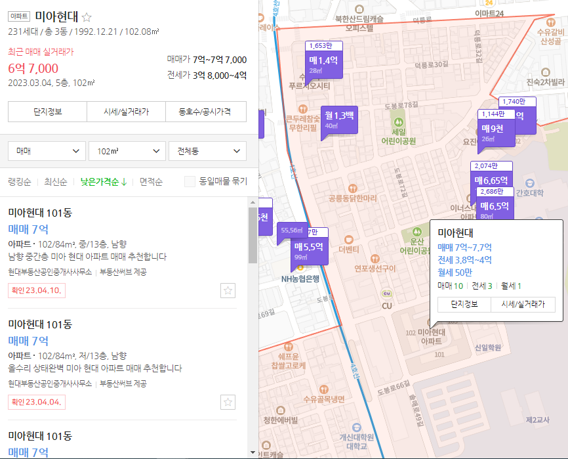This screenshot has height=459, width=568.
Task: Open the 매 6.65억 map marker
Action: point(491,175)
